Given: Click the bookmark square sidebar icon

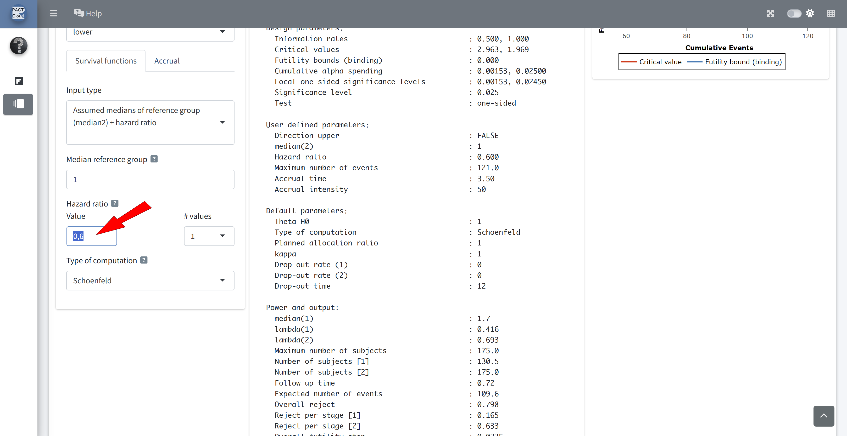Looking at the screenshot, I should click(x=18, y=81).
